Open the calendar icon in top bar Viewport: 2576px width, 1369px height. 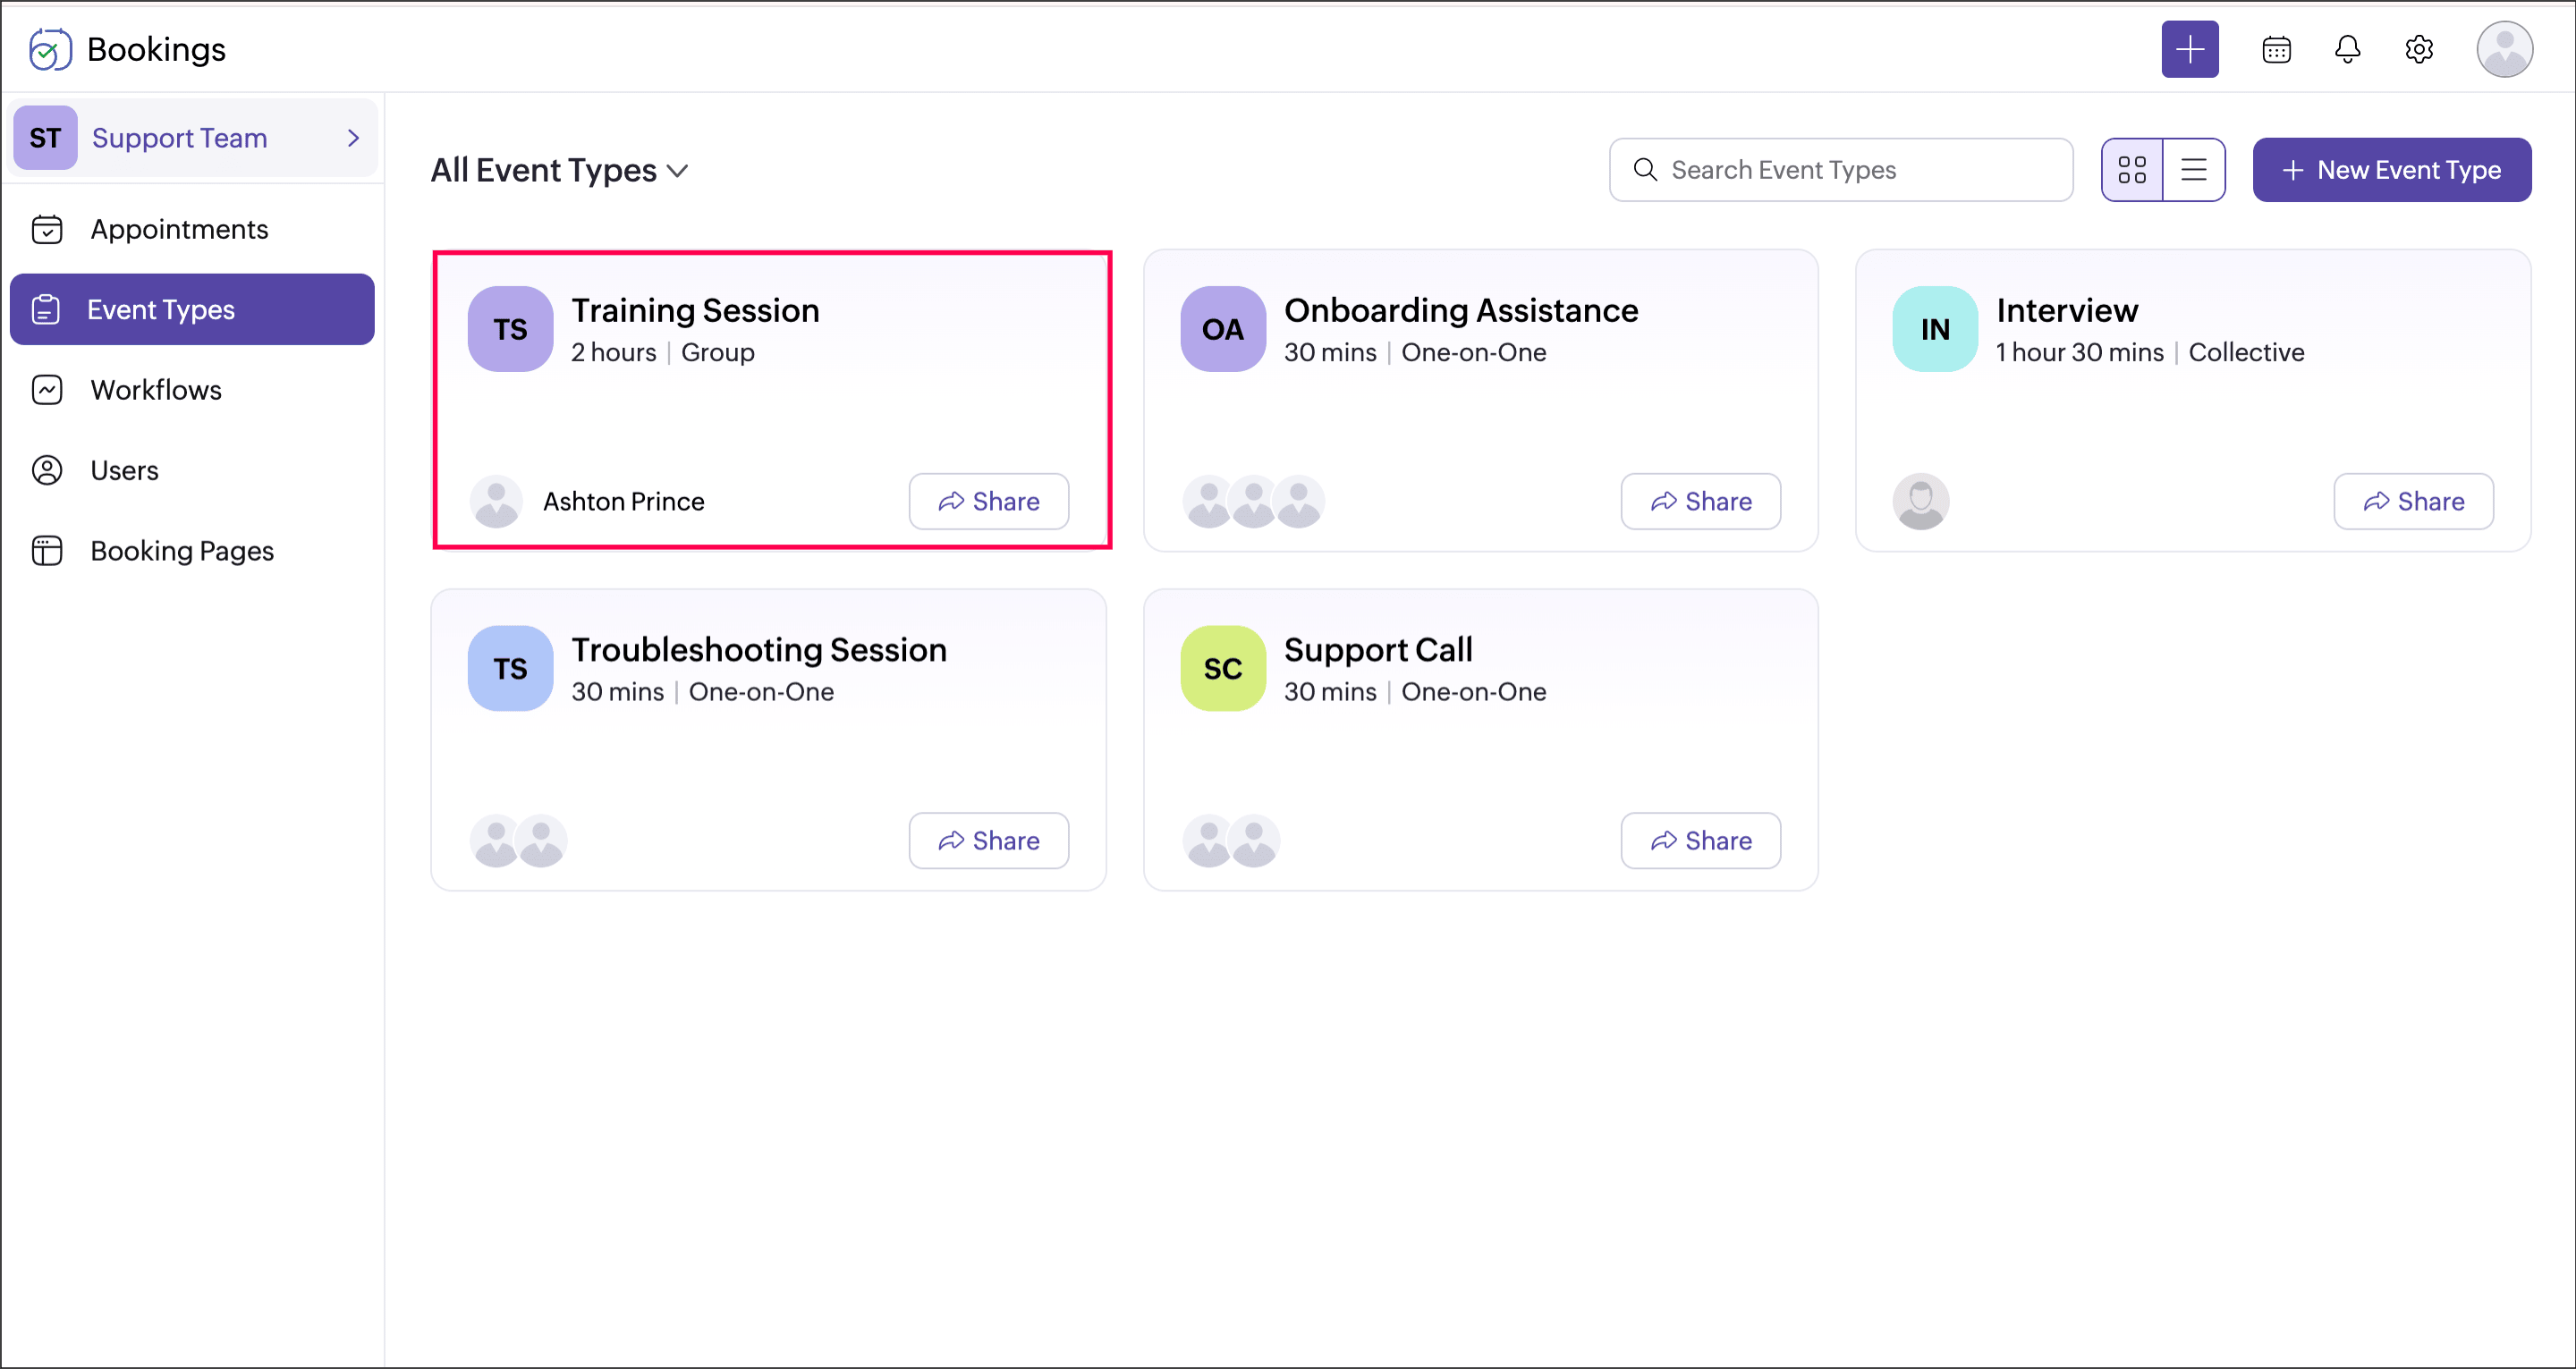(x=2276, y=49)
